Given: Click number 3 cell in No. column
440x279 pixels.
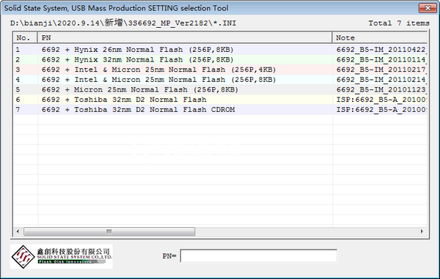Looking at the screenshot, I should click(x=18, y=70).
